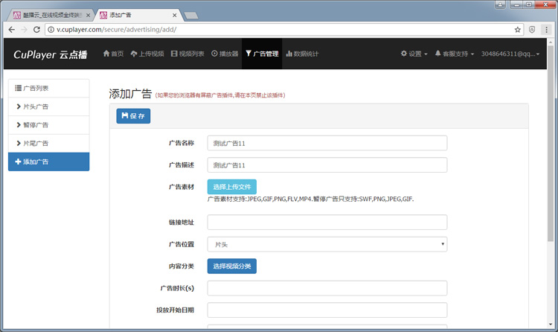The width and height of the screenshot is (558, 332).
Task: Click 选择上传文件 upload button
Action: click(231, 187)
